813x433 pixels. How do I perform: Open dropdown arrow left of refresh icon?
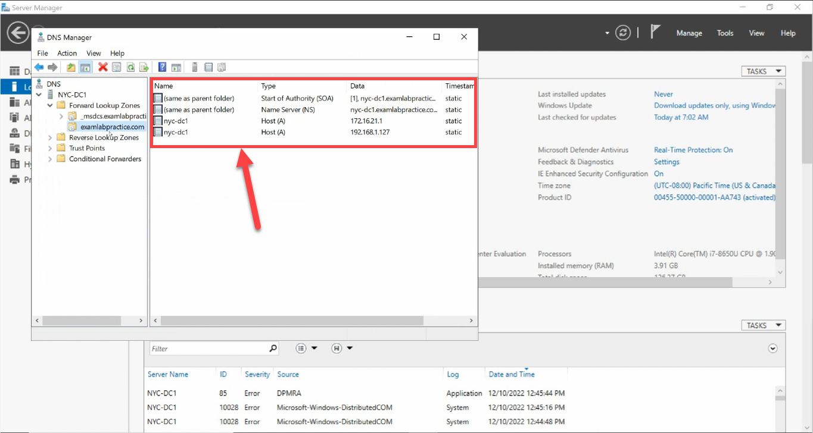(608, 33)
